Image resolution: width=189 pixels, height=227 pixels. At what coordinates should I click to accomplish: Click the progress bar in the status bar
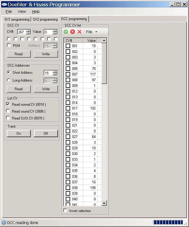click(x=168, y=222)
